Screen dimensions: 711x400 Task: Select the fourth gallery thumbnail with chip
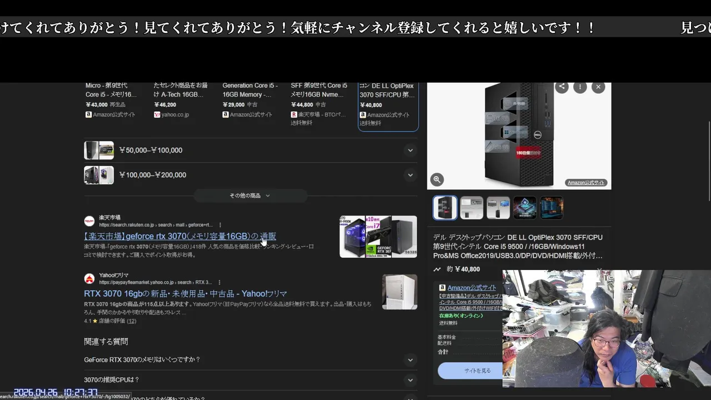tap(525, 208)
